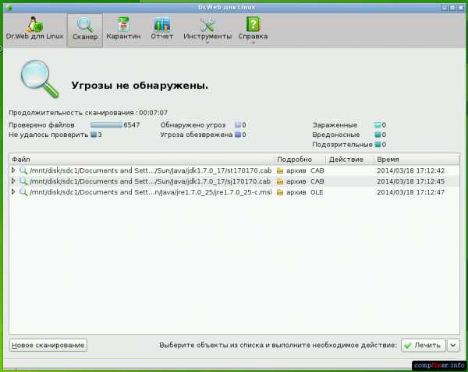The image size is (468, 372).
Task: Select file path ending jre1.7.0_25-c.msi
Action: coord(151,192)
